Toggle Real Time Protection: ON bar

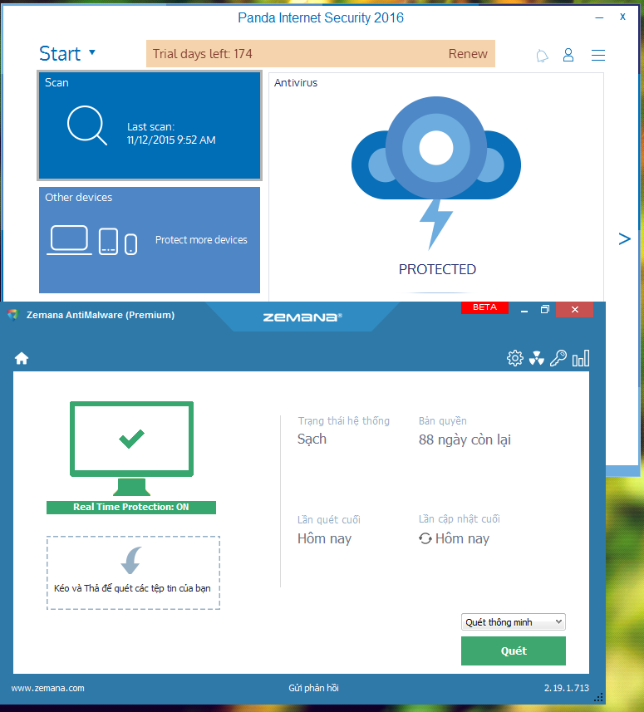tap(131, 508)
